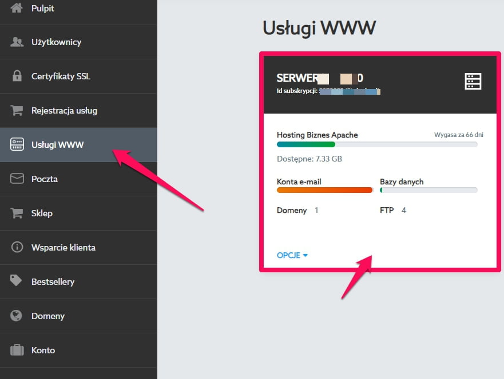Navigate to Sklep in the sidebar
The image size is (504, 379).
[x=78, y=213]
